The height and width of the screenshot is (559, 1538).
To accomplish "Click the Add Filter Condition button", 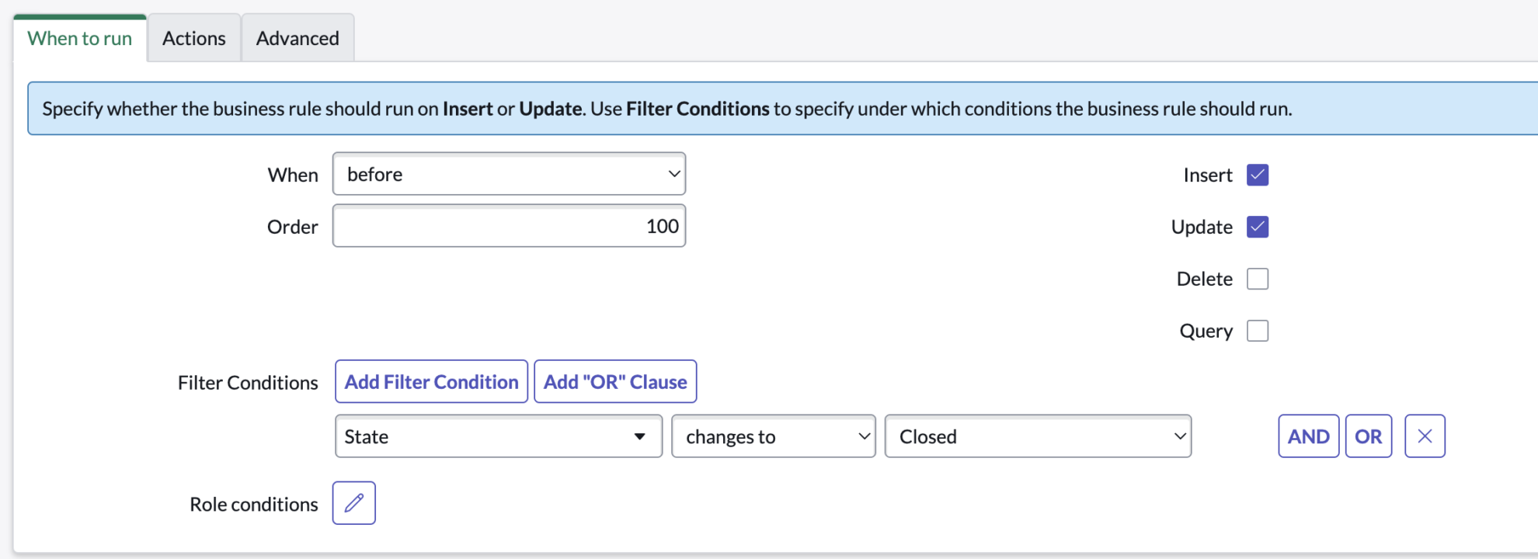I will pyautogui.click(x=431, y=381).
